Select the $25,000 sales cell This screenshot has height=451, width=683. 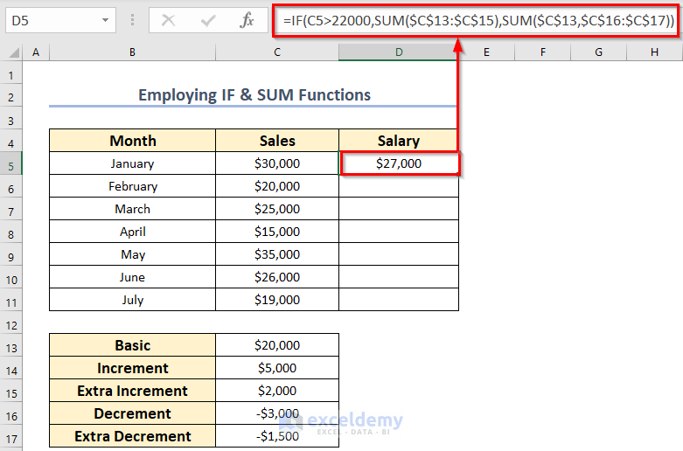click(x=277, y=209)
